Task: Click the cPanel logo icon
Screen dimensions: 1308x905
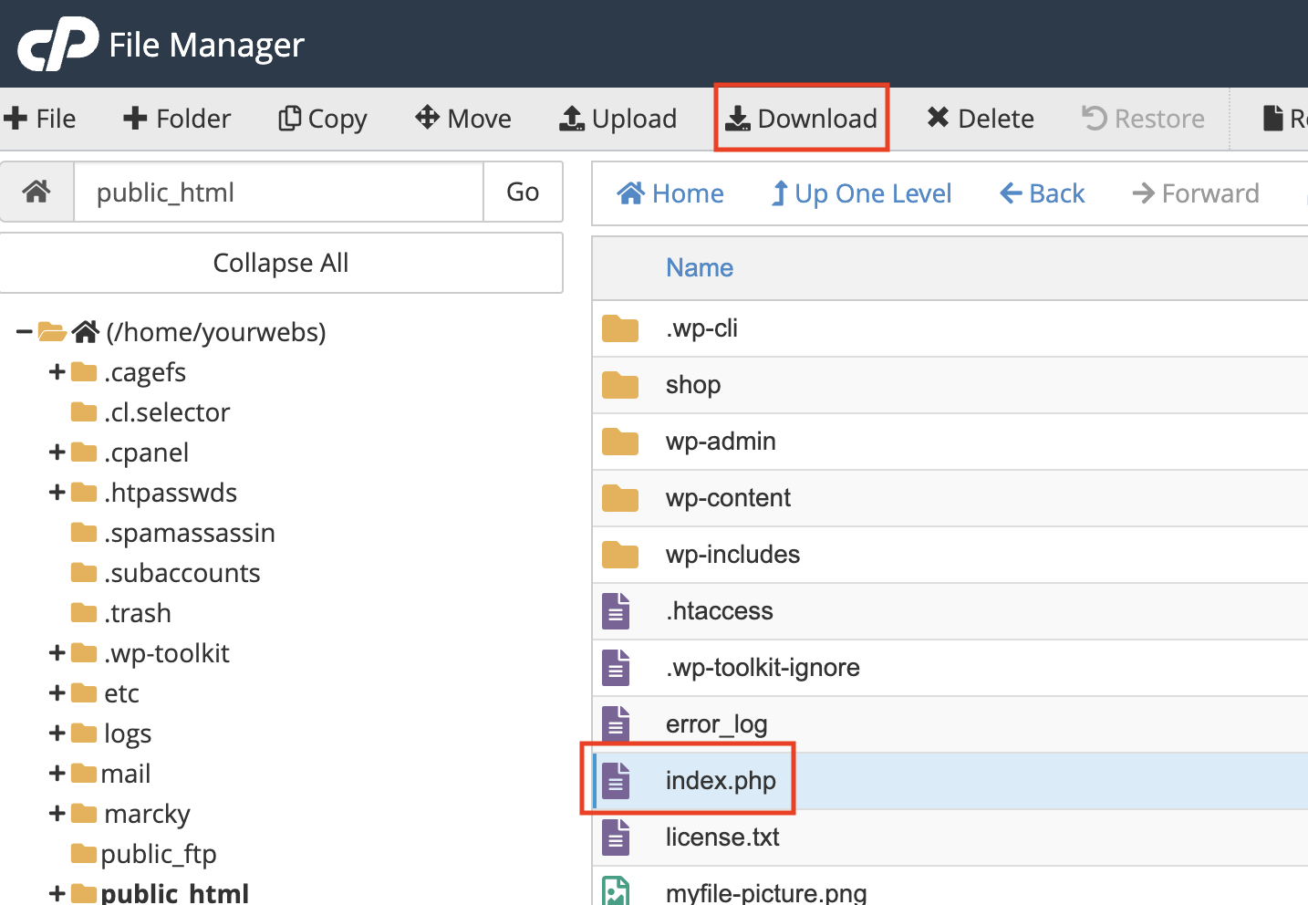Action: (57, 43)
